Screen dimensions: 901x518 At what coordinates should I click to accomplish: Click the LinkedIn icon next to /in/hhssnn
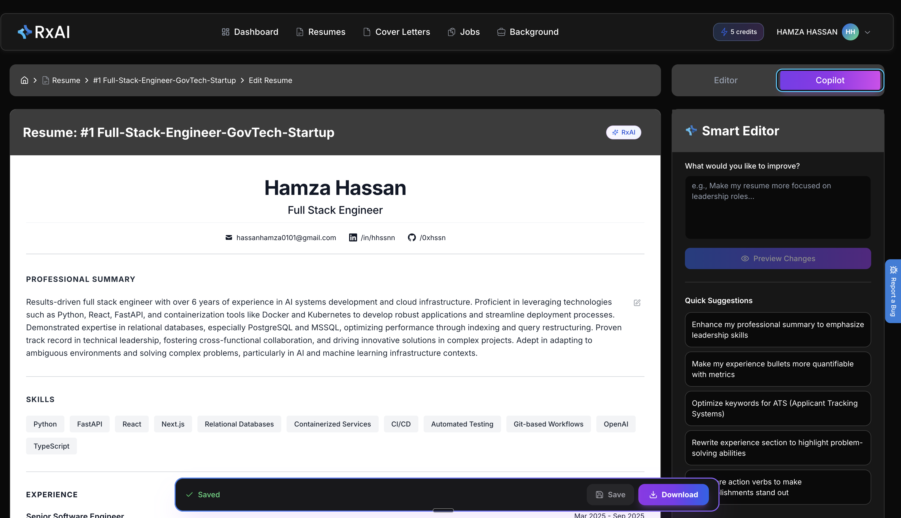[353, 237]
